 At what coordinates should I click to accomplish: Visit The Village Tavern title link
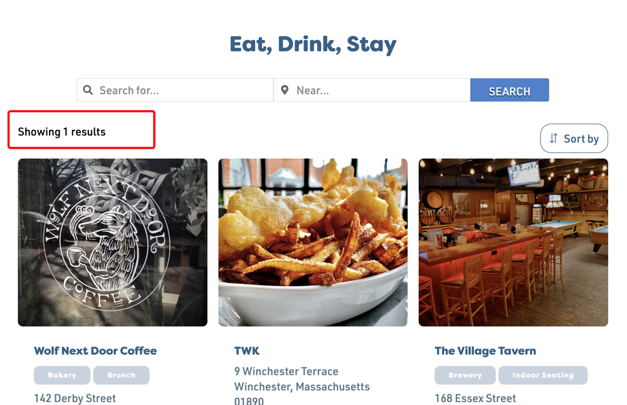click(x=485, y=351)
